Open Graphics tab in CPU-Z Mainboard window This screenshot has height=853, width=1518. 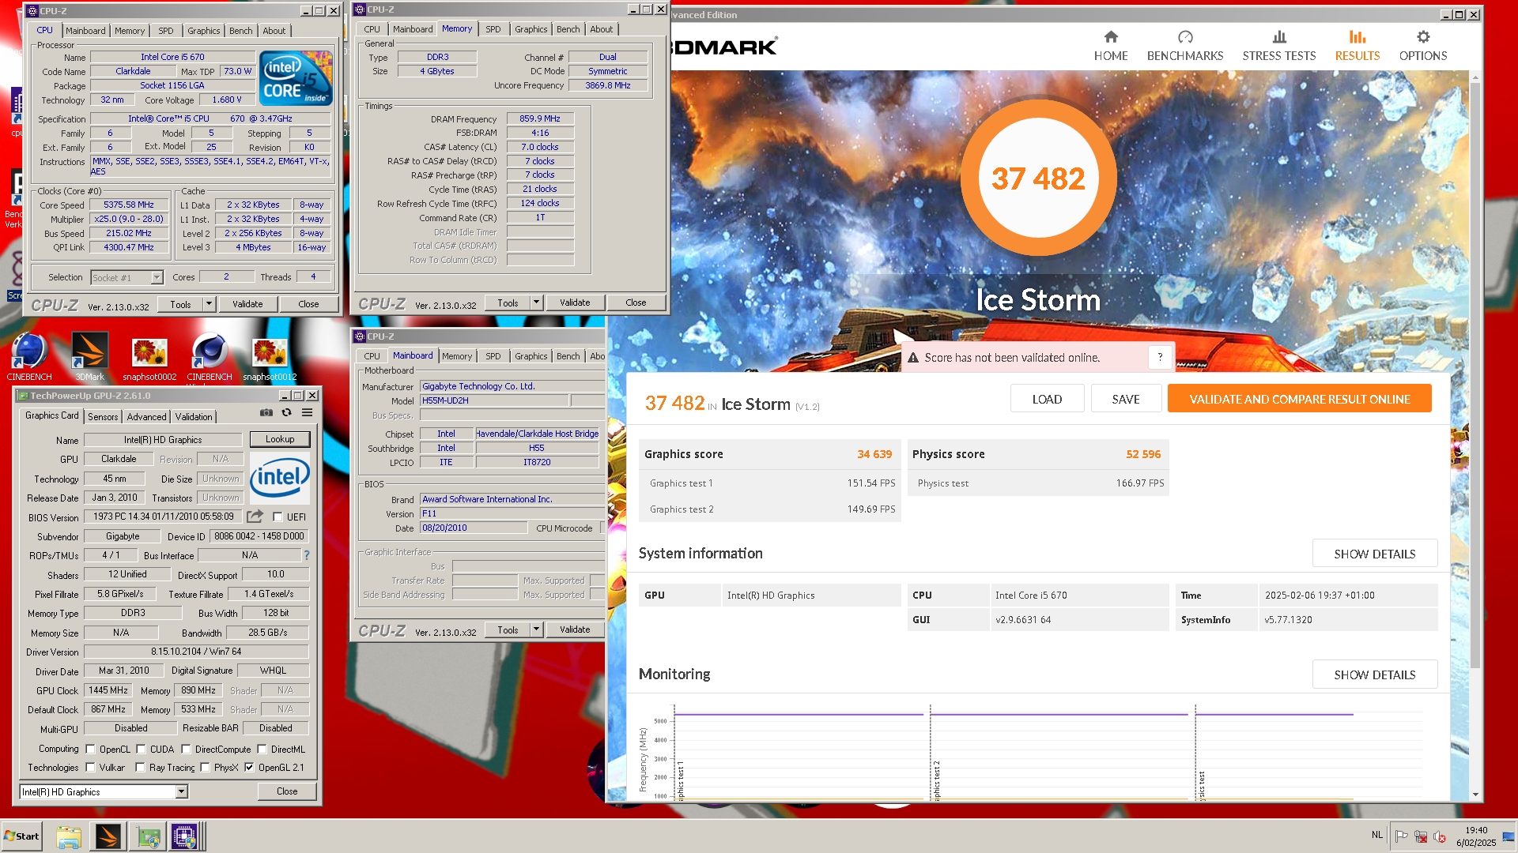531,356
